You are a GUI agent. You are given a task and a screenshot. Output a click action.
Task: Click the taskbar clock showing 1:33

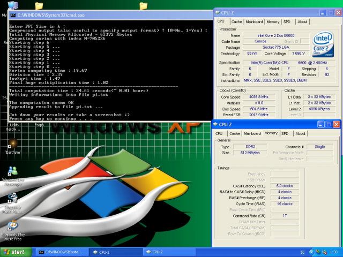click(334, 252)
